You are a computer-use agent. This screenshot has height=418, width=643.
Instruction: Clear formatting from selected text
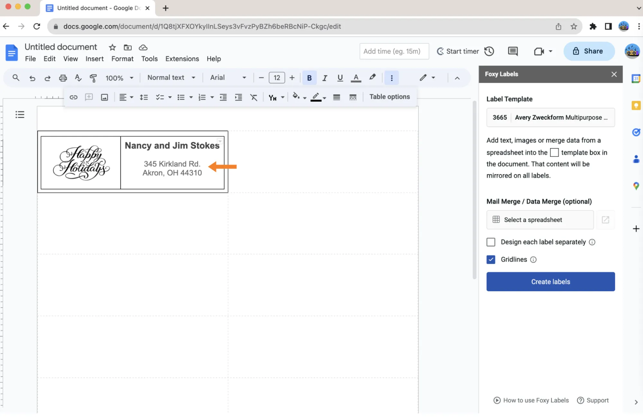[x=254, y=97]
